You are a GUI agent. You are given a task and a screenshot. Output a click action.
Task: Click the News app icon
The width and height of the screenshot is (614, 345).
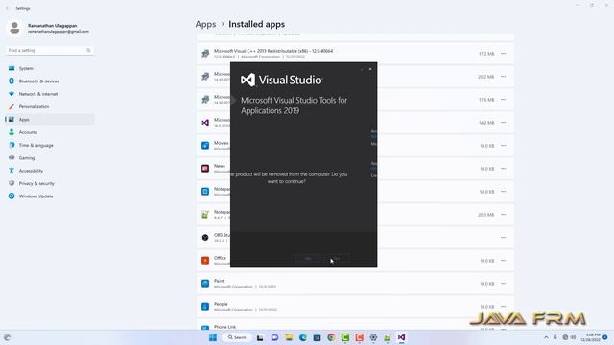[x=205, y=169]
